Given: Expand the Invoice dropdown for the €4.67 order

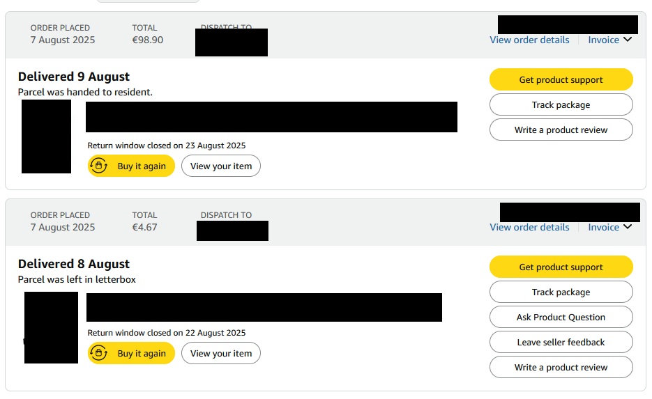Looking at the screenshot, I should click(610, 227).
